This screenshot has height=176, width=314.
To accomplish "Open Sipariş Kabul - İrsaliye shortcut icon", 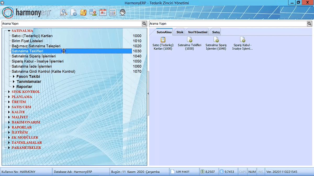I will click(242, 44).
